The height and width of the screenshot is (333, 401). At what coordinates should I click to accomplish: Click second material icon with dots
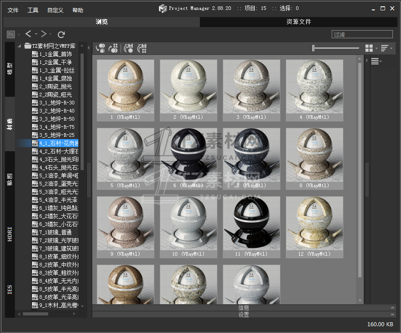pyautogui.click(x=113, y=48)
